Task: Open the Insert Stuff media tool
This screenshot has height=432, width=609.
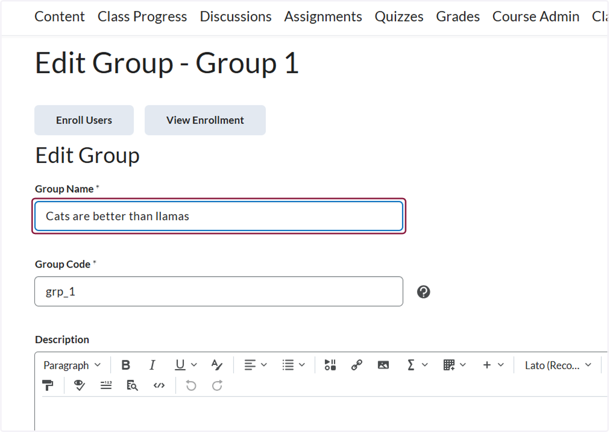Action: (x=330, y=365)
